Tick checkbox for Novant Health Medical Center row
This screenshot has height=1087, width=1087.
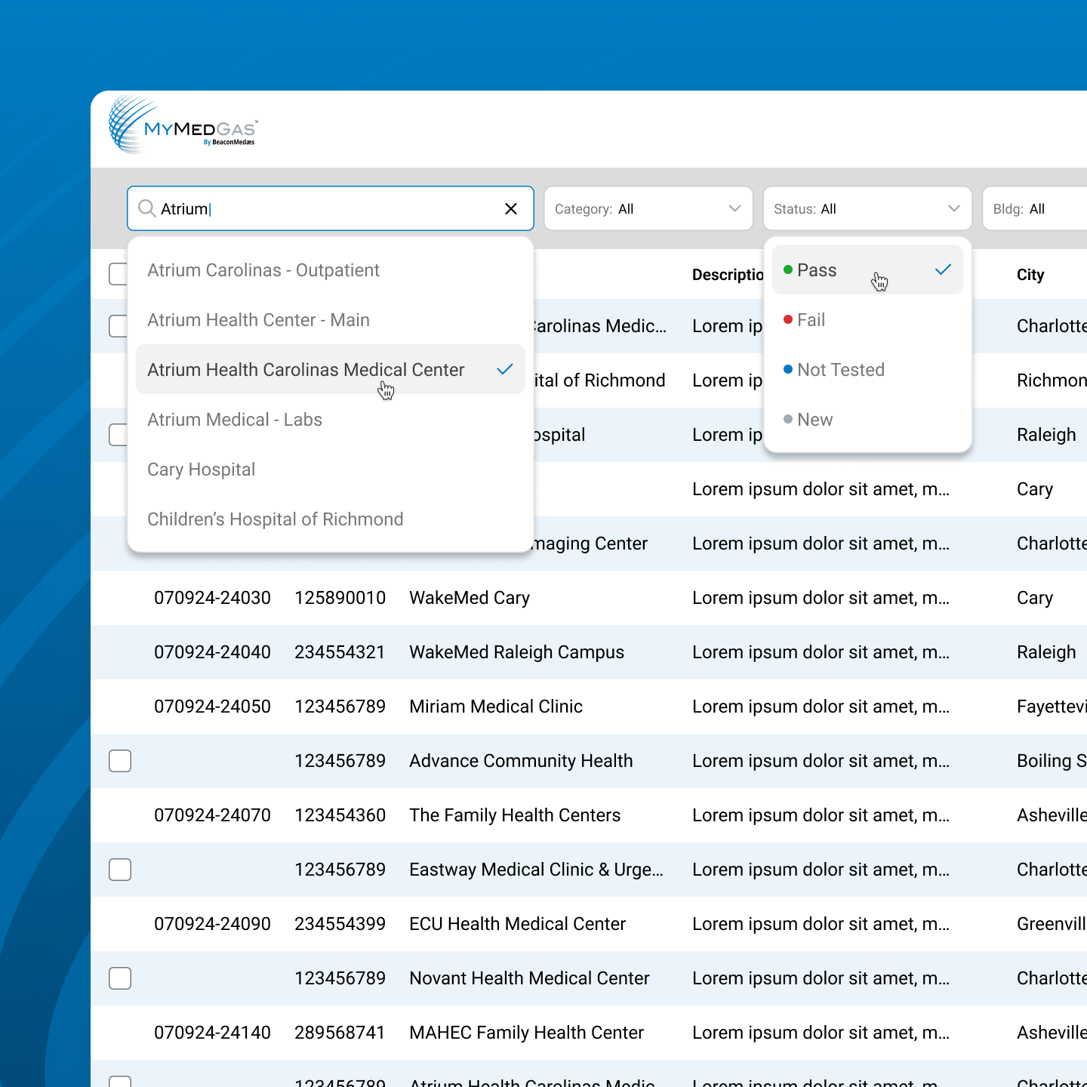click(x=120, y=978)
